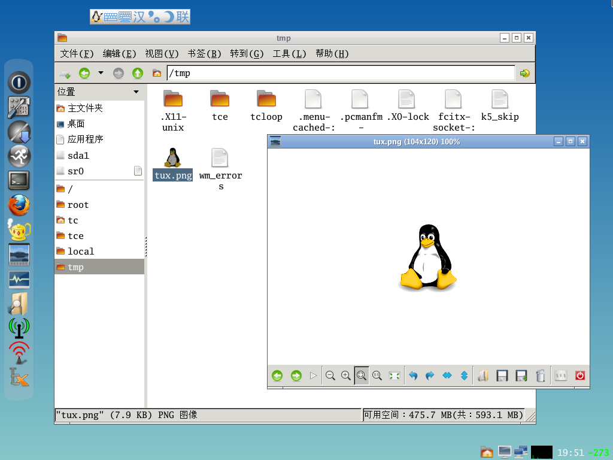Viewport: 613px width, 460px height.
Task: Open the 帮助(H) menu
Action: point(332,53)
